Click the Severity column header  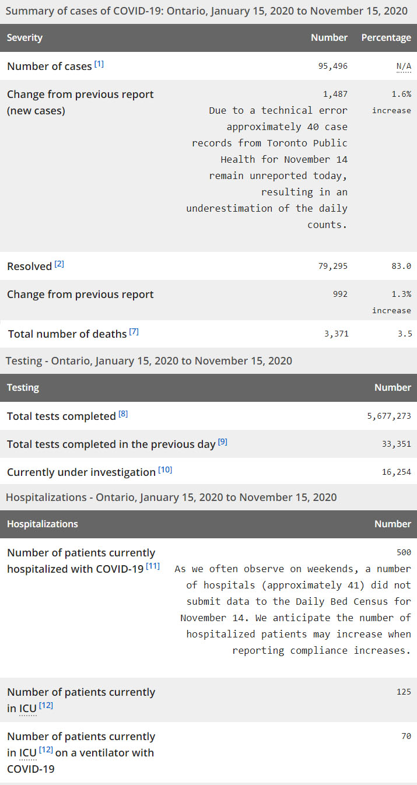click(x=24, y=38)
